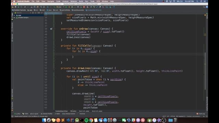Open the Spotlight search in menu bar

pyautogui.click(x=197, y=1)
